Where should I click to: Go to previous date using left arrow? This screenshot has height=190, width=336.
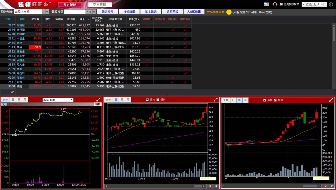(303, 4)
